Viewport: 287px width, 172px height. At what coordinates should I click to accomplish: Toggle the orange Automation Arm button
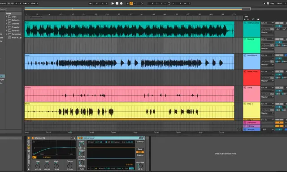tap(131, 3)
